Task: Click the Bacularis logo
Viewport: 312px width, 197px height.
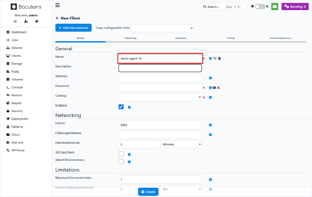Action: [x=26, y=7]
